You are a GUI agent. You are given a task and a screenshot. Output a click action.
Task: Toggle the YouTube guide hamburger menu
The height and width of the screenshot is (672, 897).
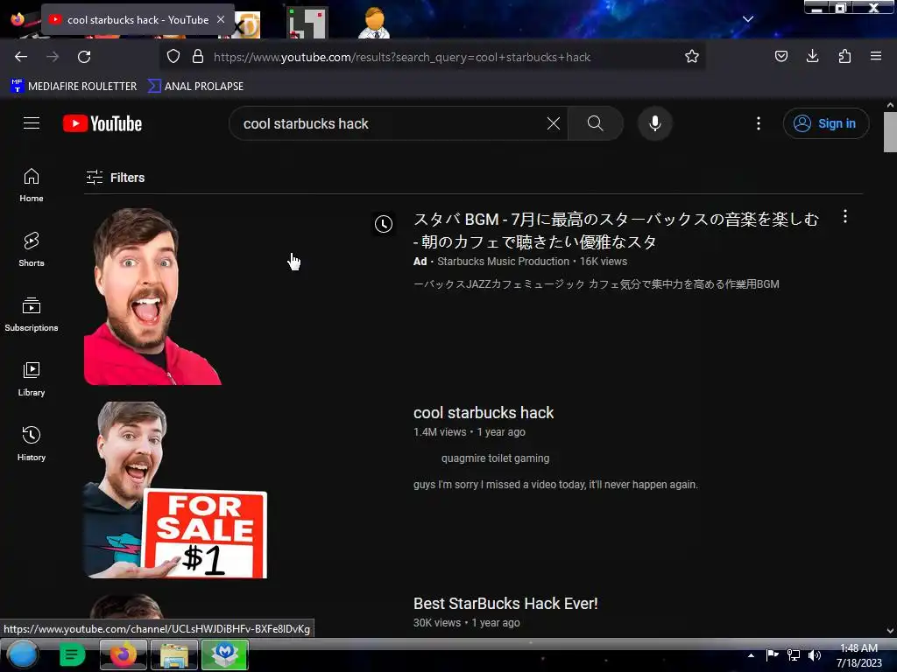[32, 123]
